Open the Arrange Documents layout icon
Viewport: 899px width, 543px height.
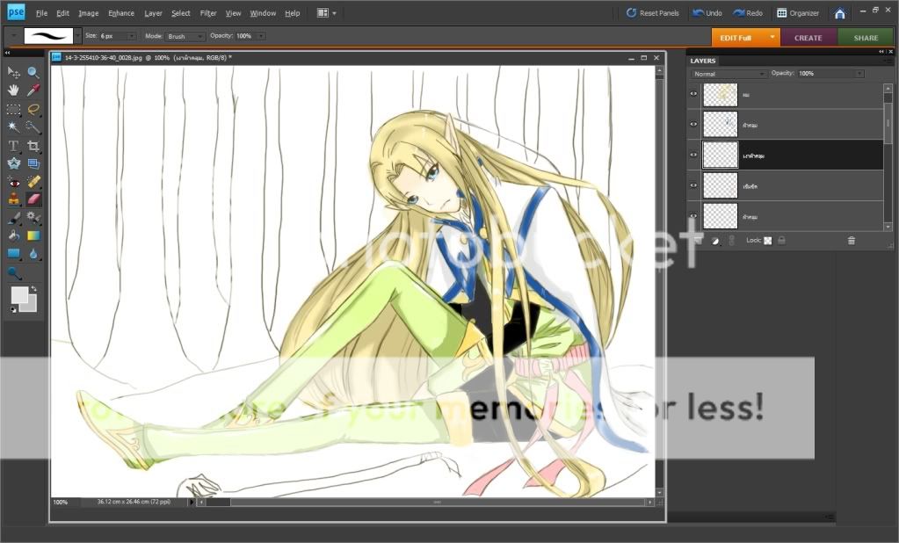[x=323, y=12]
